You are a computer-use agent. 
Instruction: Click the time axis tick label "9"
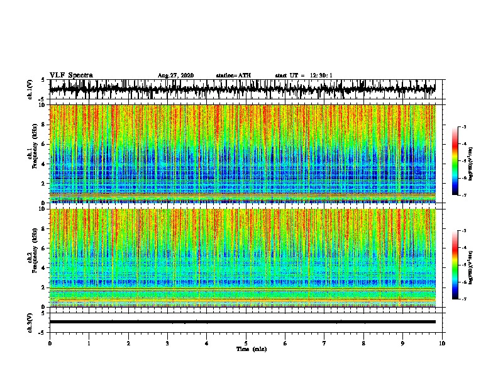[x=402, y=343]
